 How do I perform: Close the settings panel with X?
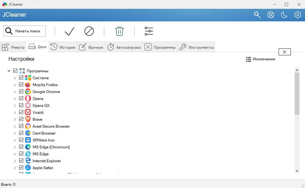[285, 52]
